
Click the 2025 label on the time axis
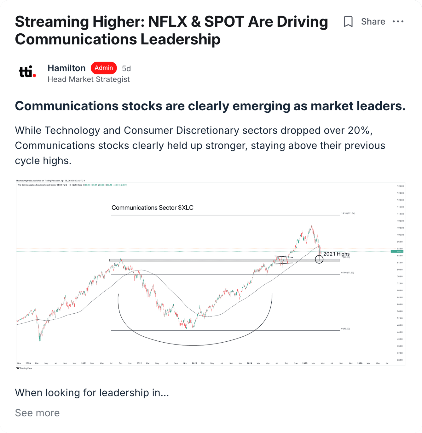point(304,363)
